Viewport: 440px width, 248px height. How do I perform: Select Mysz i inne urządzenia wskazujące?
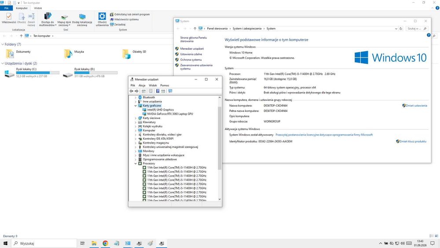(x=163, y=155)
